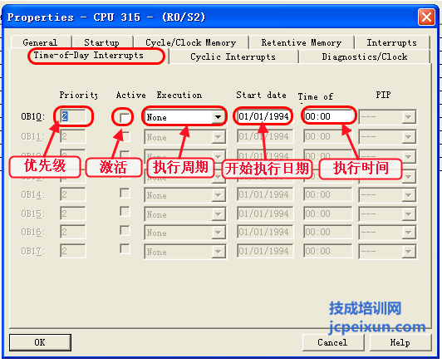The image size is (442, 363).
Task: Open Help for this dialog
Action: [400, 342]
